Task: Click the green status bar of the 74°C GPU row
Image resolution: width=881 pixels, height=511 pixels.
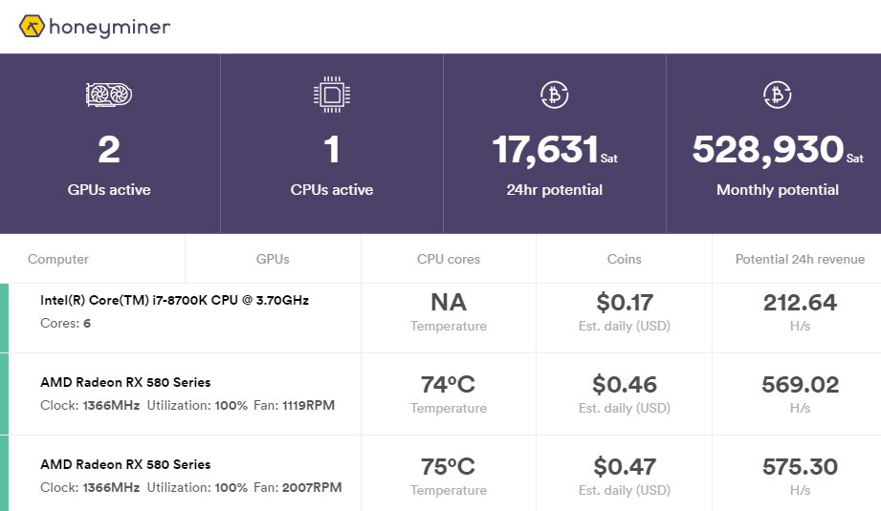Action: tap(4, 394)
